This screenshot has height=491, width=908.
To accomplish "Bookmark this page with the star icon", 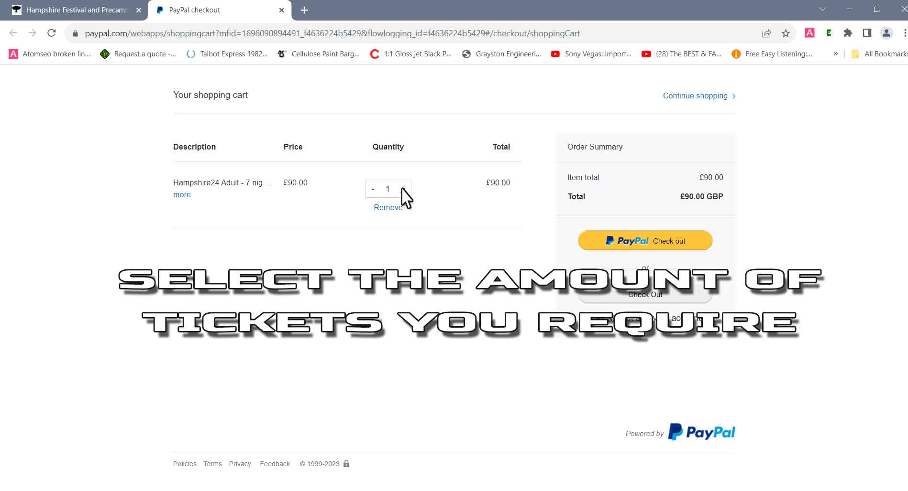I will click(x=786, y=33).
